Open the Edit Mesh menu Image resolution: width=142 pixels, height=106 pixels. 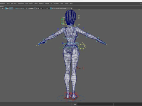click(14, 4)
